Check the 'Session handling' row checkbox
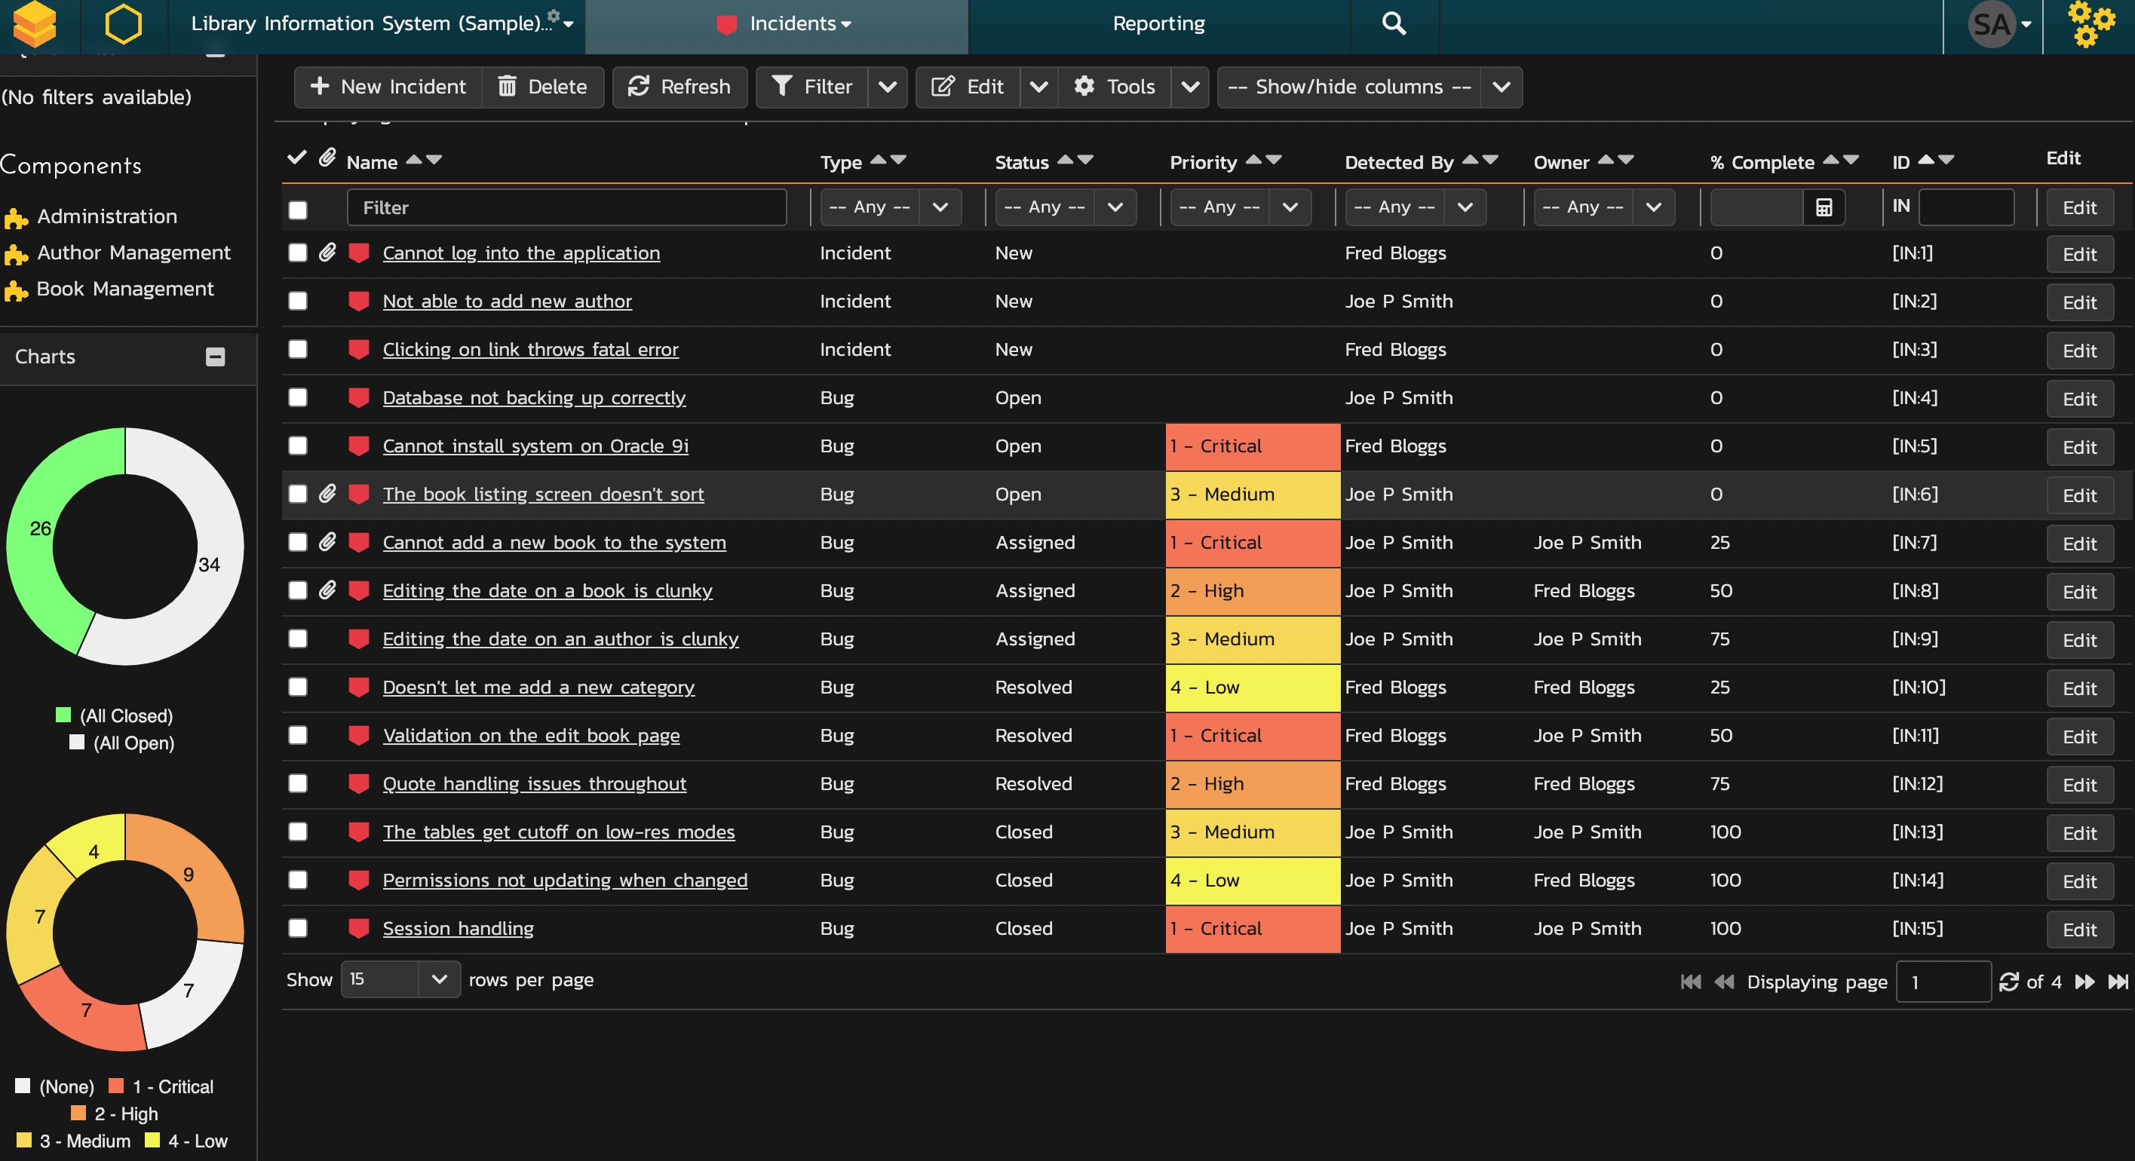Screen dimensions: 2135x1161 point(298,928)
